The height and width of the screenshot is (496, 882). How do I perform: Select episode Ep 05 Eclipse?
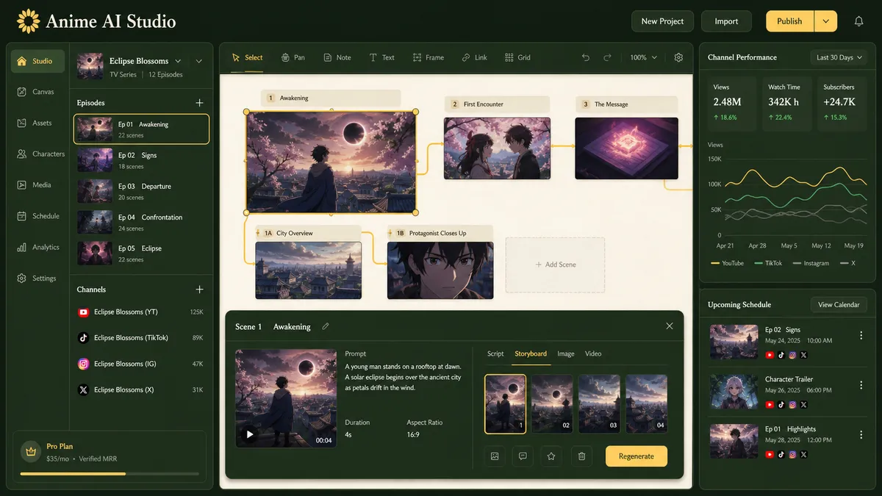coord(141,254)
